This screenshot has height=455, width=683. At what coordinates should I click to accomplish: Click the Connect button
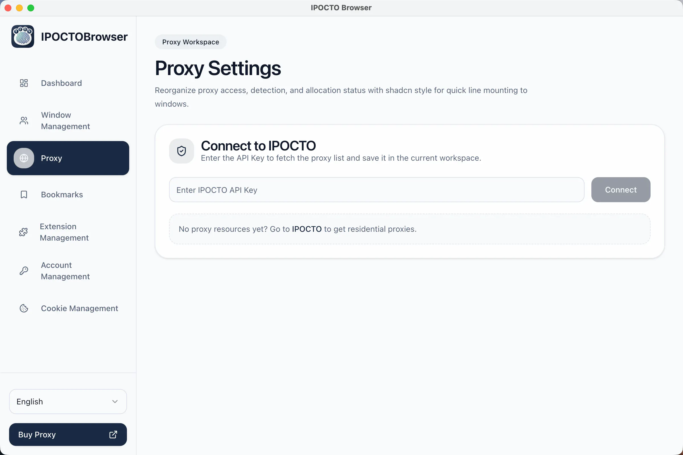coord(621,190)
